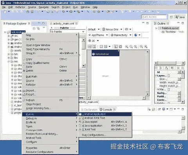
Task: Click the Backg... property ellipsis button
Action: coord(179,93)
